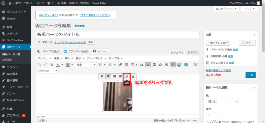Align the image right
The image size is (265, 123).
114,77
